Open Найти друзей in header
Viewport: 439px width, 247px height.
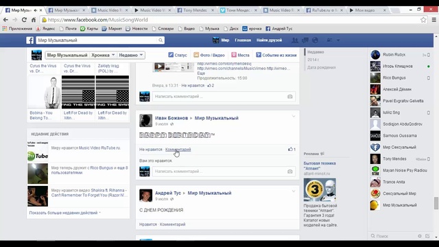pyautogui.click(x=269, y=40)
